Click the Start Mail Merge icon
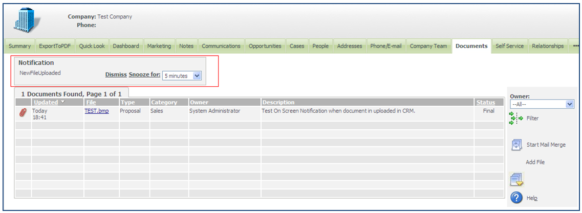582x213 pixels. click(516, 145)
